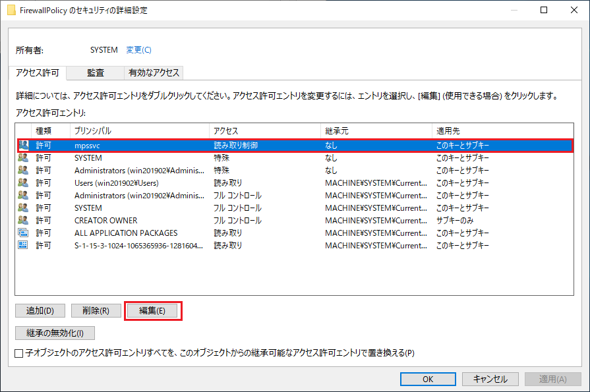The height and width of the screenshot is (392, 590).
Task: Click the "フル コントロール" cell in the CREATOR OWNER row
Action: point(237,221)
